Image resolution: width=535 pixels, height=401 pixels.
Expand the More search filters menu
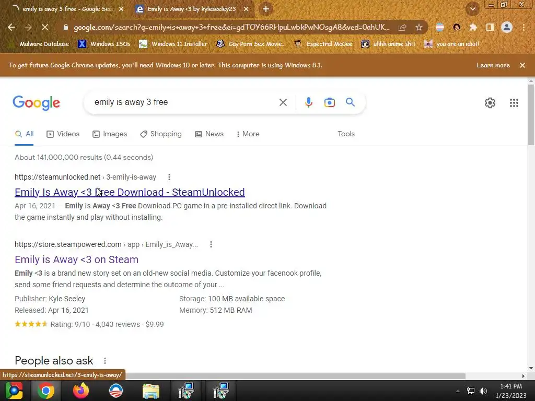click(248, 134)
